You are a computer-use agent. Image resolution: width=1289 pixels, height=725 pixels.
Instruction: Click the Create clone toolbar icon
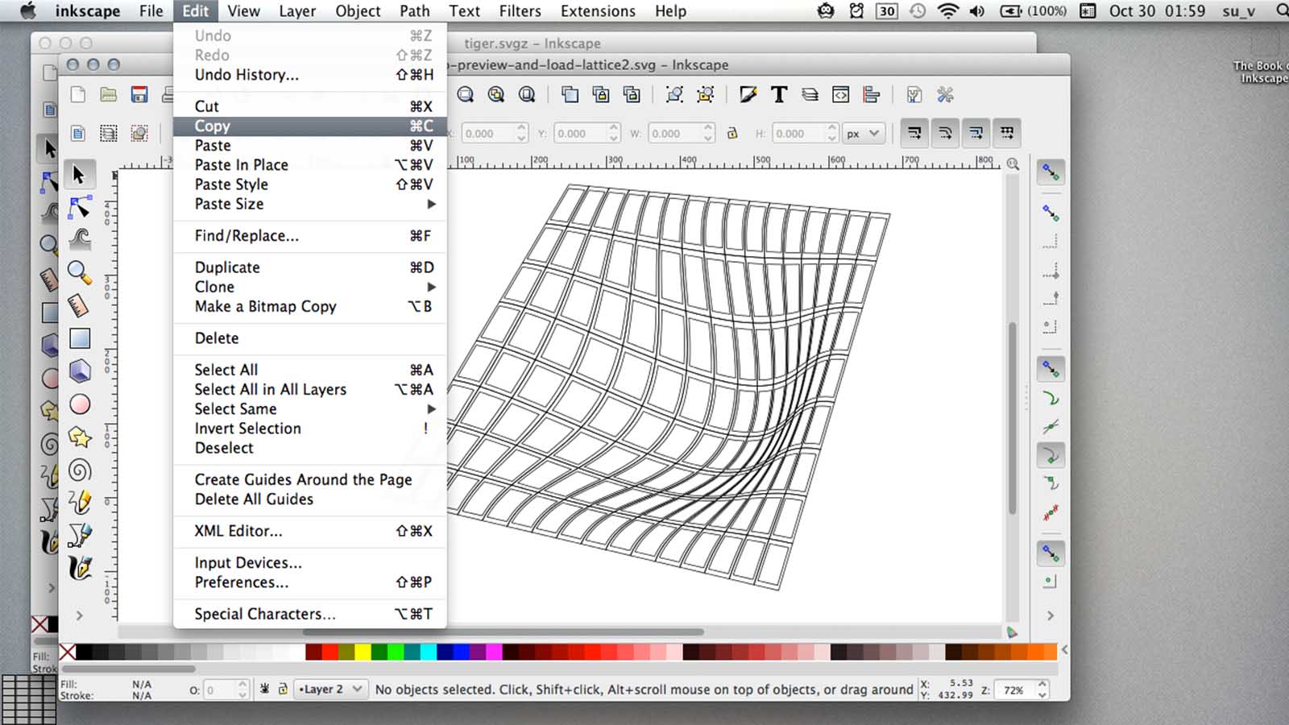[x=601, y=95]
